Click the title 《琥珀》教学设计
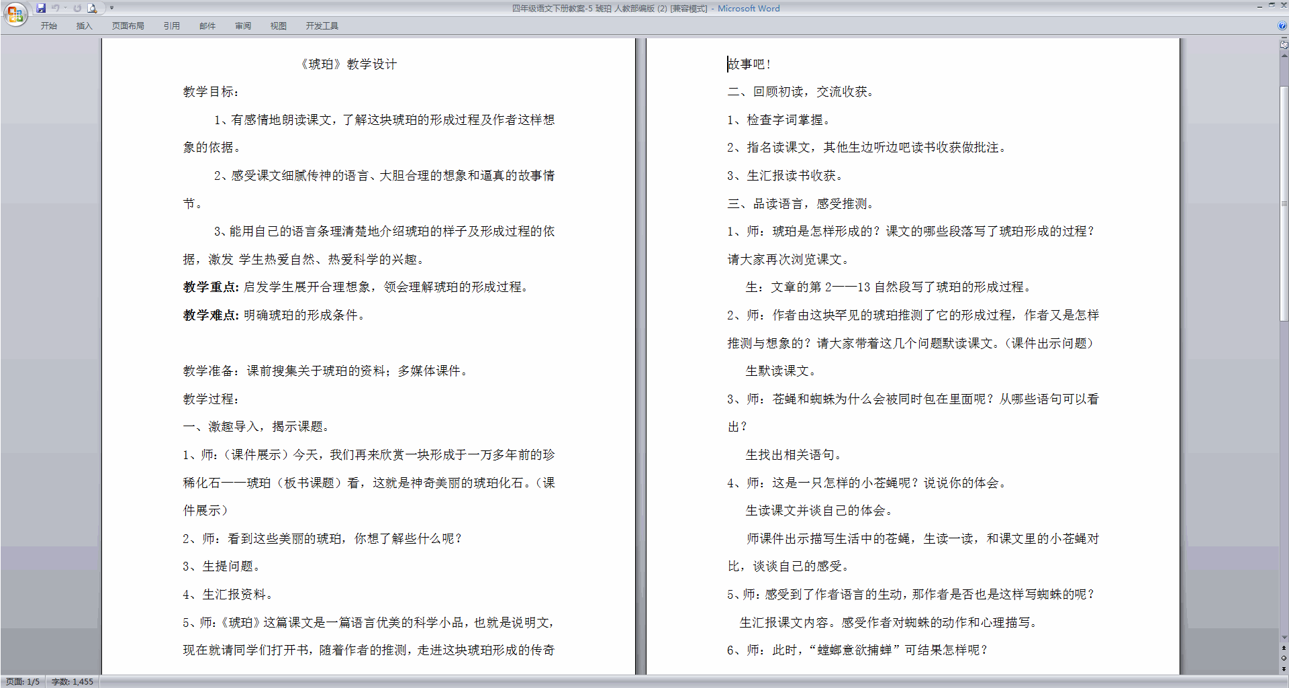The height and width of the screenshot is (688, 1289). [348, 64]
